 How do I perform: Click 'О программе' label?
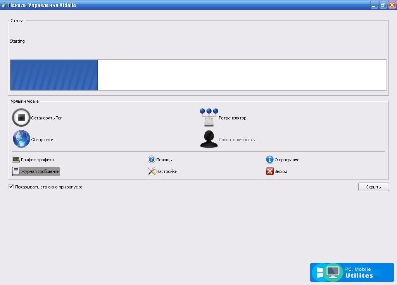[x=287, y=160]
